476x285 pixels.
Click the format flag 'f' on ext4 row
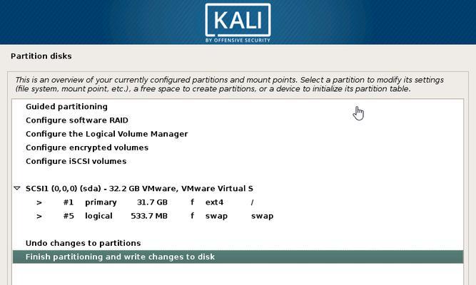(193, 202)
